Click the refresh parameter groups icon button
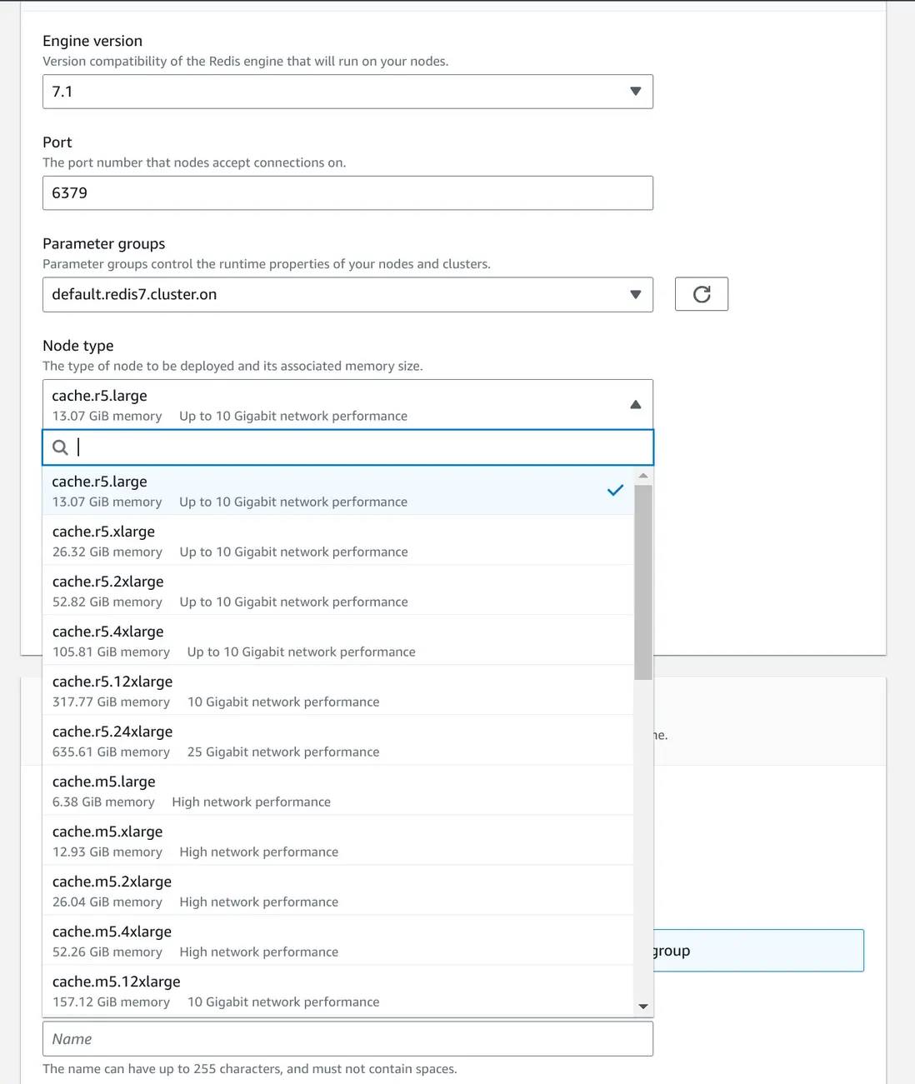The width and height of the screenshot is (915, 1084). (x=701, y=294)
